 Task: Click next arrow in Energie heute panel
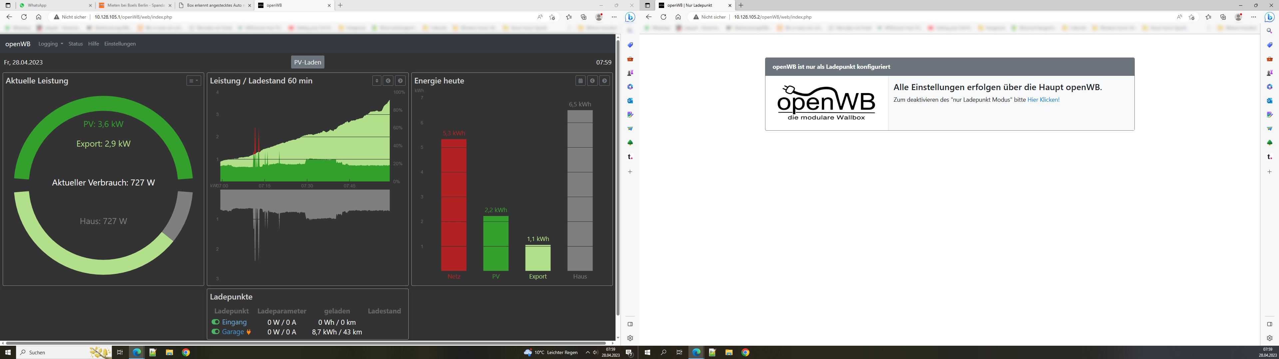(x=604, y=81)
